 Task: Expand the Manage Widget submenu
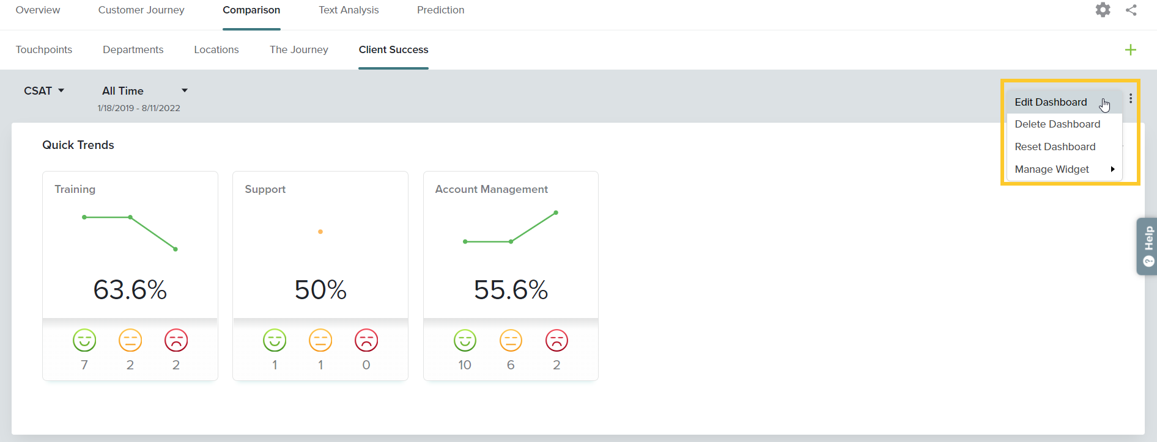pos(1063,169)
